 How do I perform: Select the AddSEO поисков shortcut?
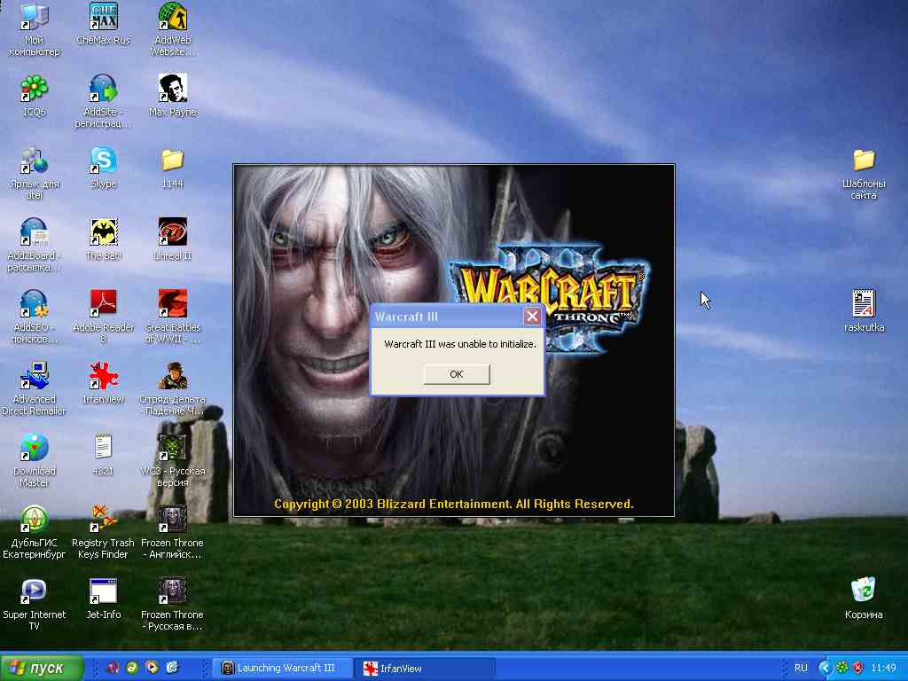point(34,317)
